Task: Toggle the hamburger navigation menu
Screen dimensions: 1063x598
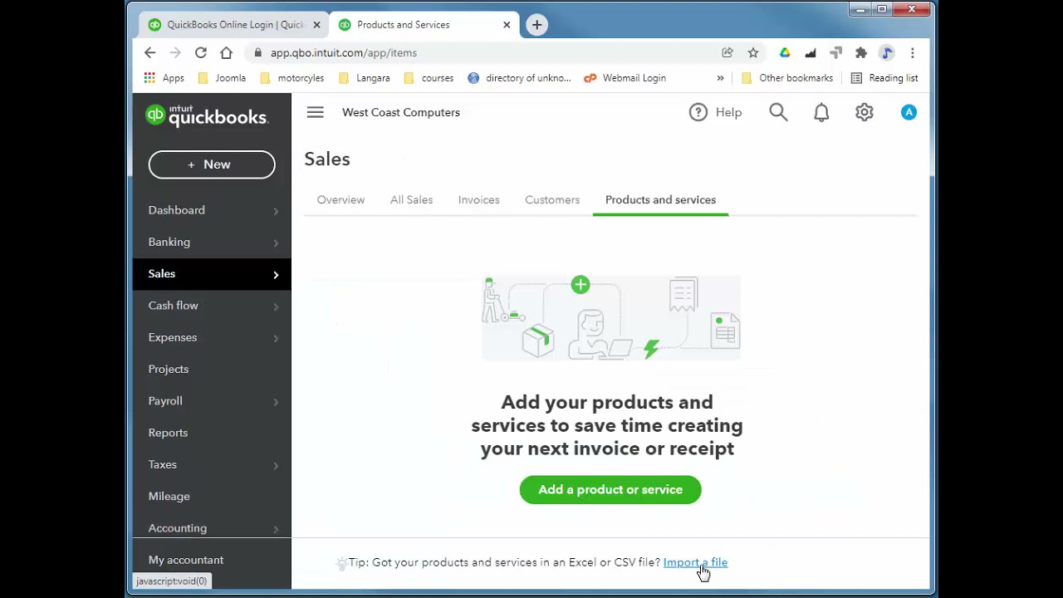Action: click(315, 112)
